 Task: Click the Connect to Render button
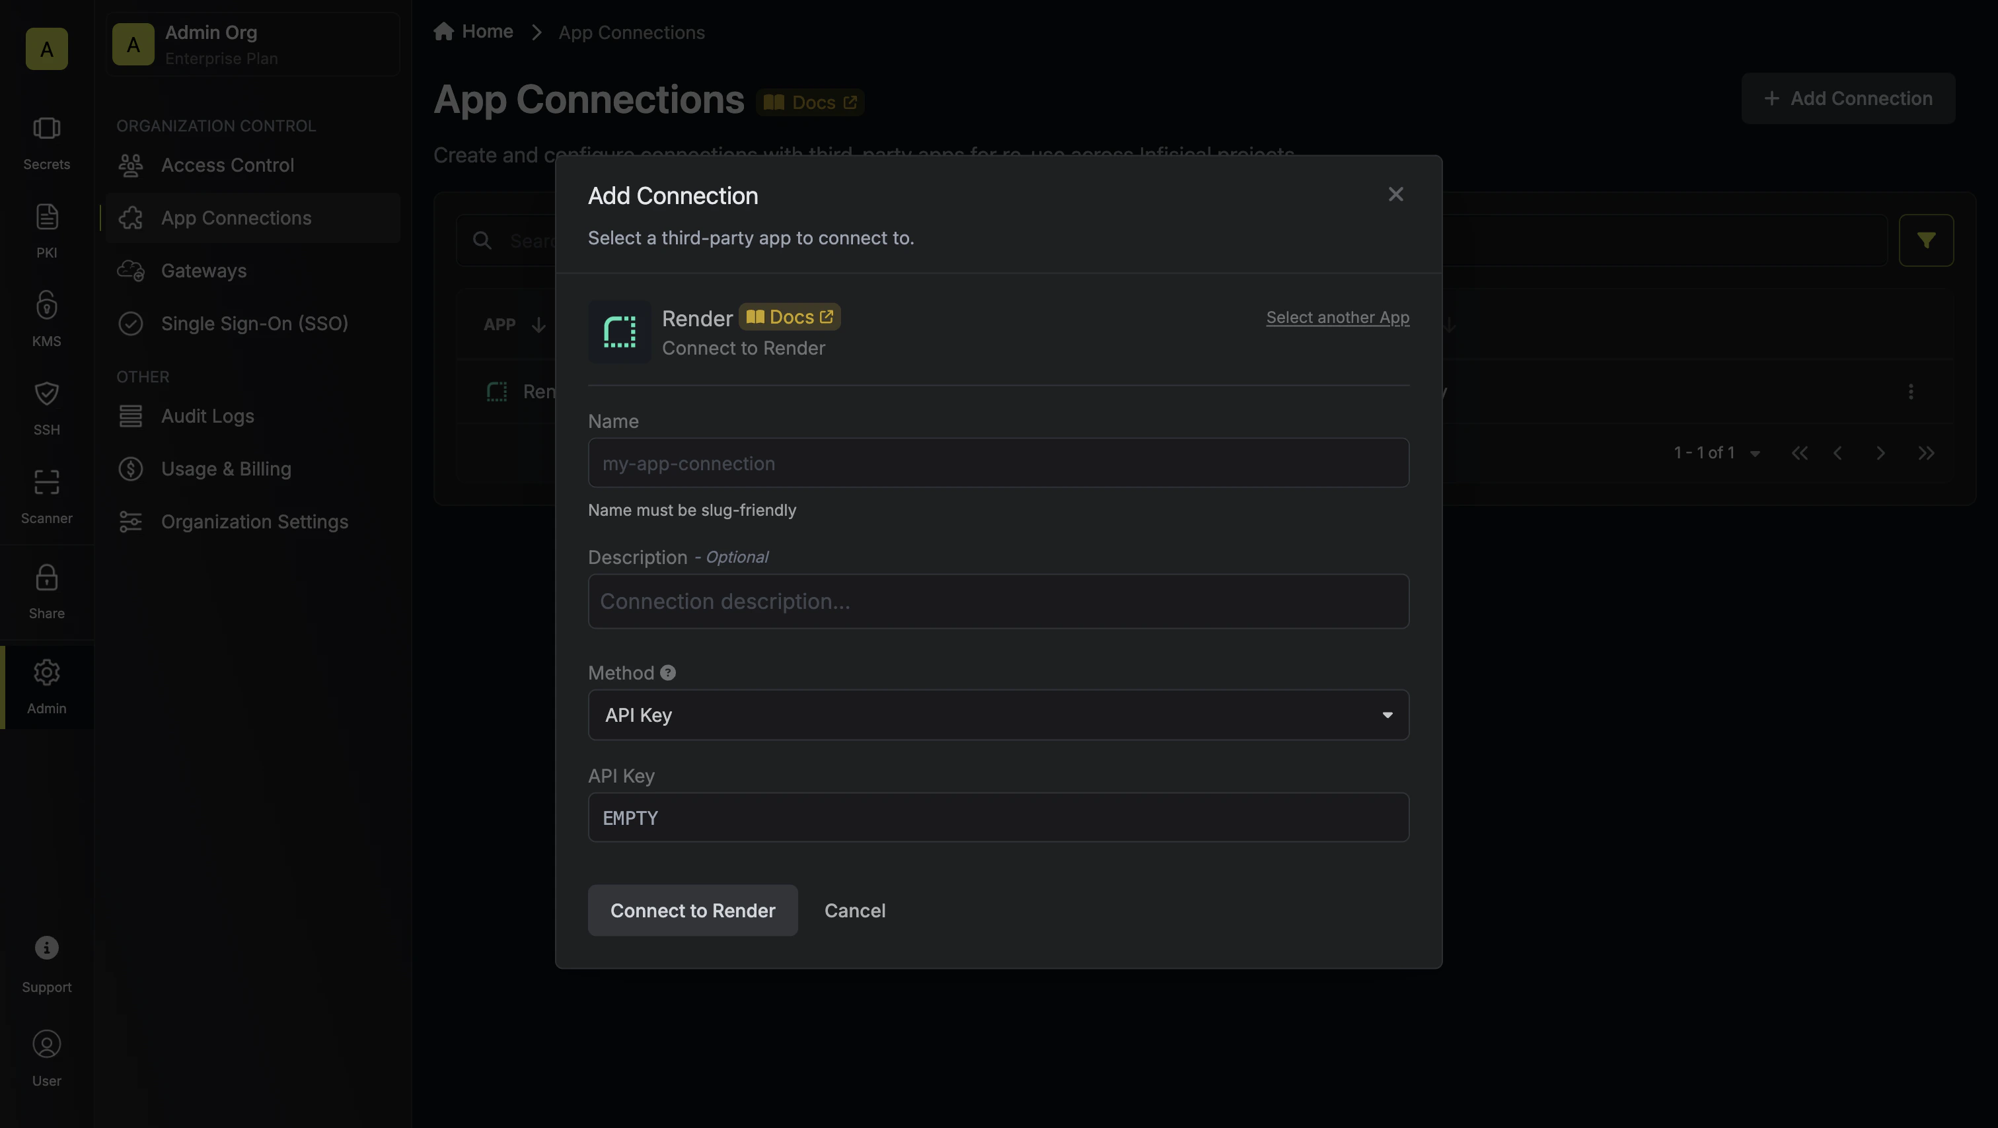pos(692,910)
